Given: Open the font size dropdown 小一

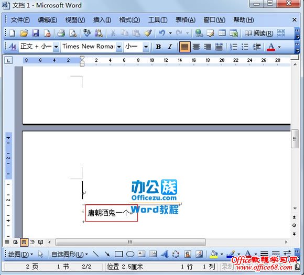Looking at the screenshot, I should (x=146, y=47).
